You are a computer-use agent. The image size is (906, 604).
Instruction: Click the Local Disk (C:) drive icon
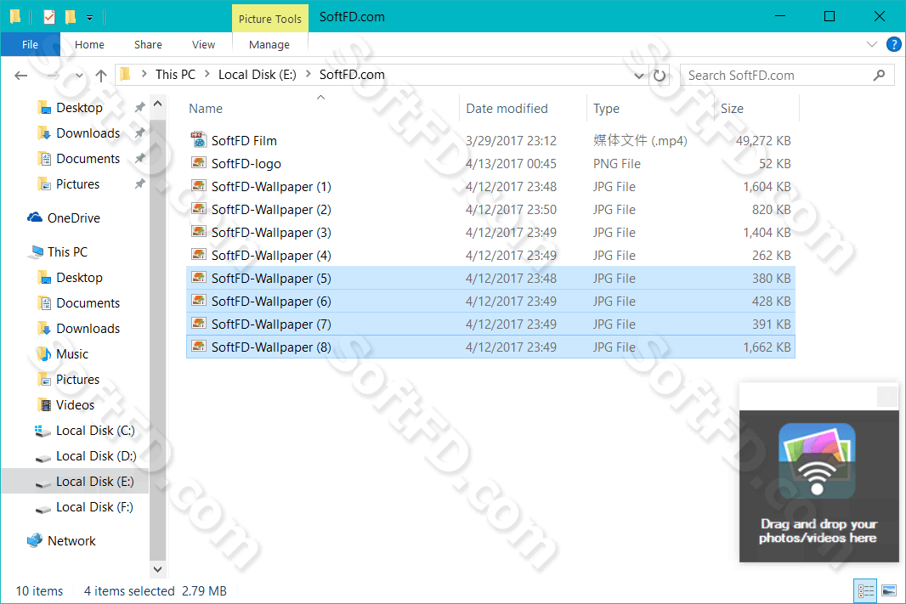42,431
